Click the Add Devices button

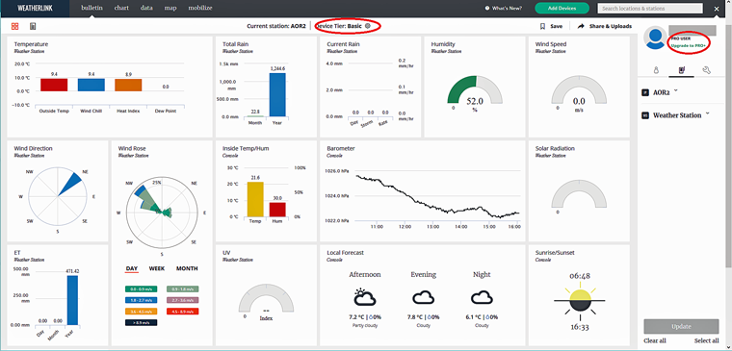point(562,8)
